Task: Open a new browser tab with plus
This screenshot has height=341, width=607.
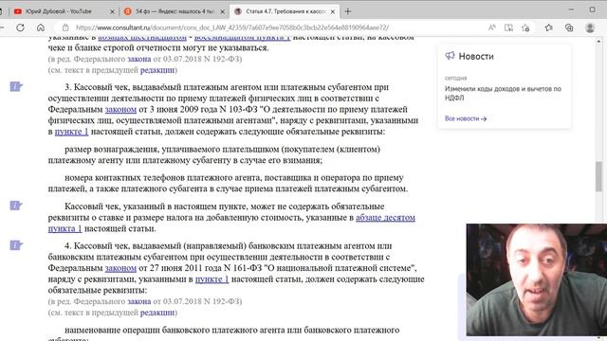Action: click(x=348, y=11)
